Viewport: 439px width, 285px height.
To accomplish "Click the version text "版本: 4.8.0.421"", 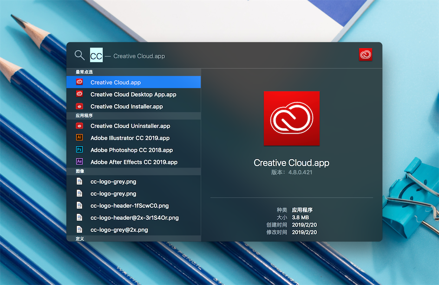I will (291, 172).
